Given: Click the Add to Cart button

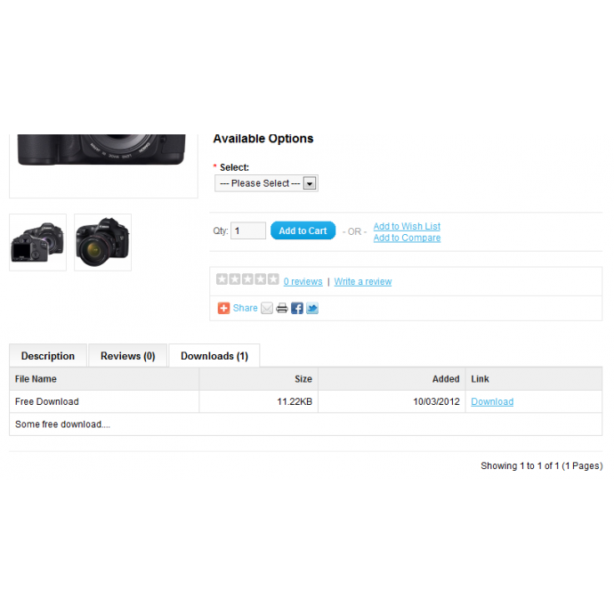Looking at the screenshot, I should [x=303, y=230].
